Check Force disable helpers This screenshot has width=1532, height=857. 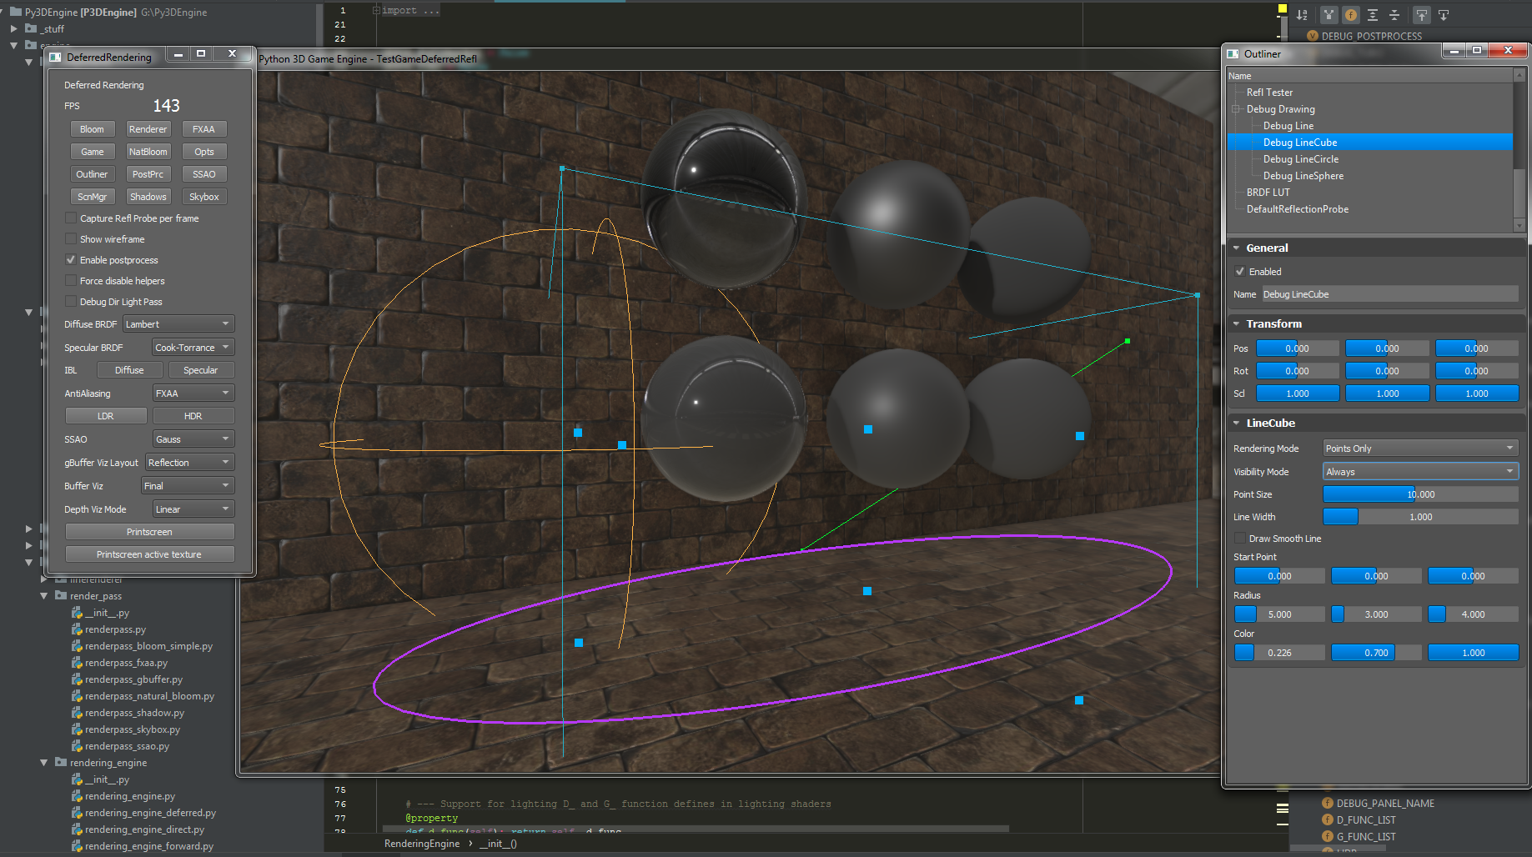click(71, 280)
